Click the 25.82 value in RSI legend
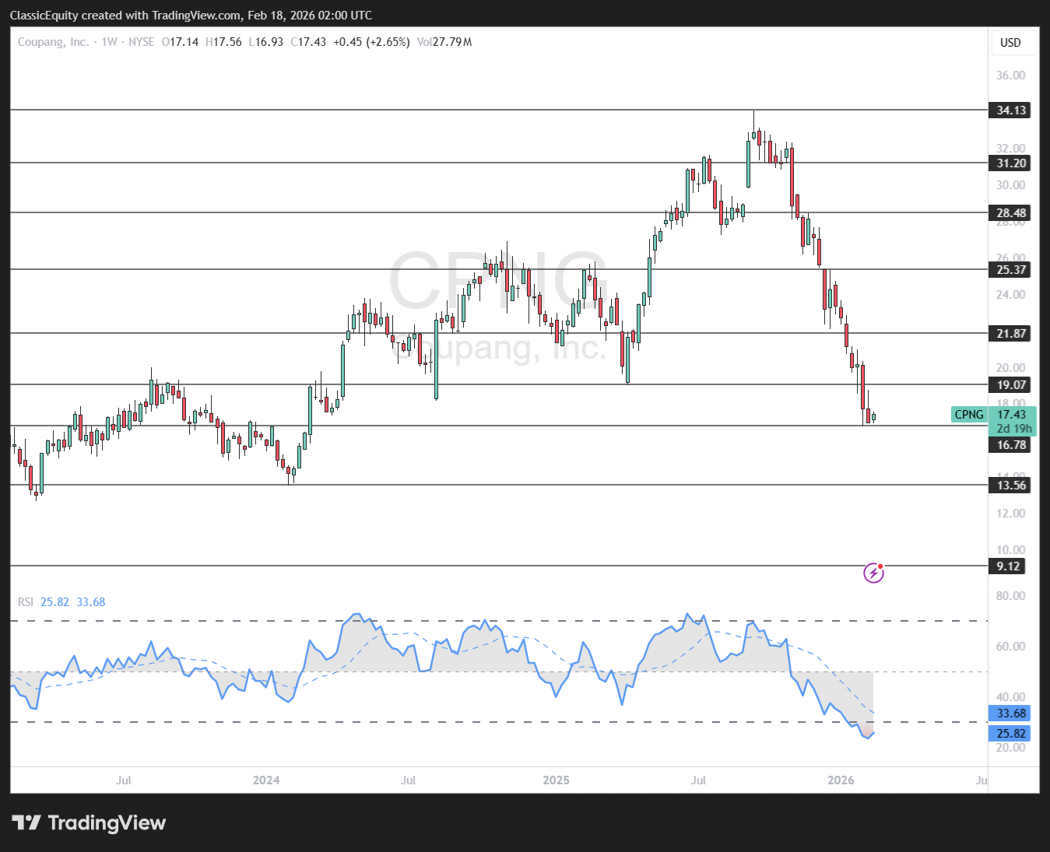1050x852 pixels. tap(54, 602)
